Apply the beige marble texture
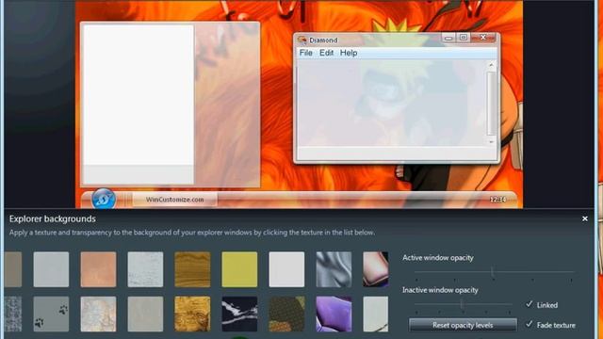The height and width of the screenshot is (339, 603). [98, 314]
